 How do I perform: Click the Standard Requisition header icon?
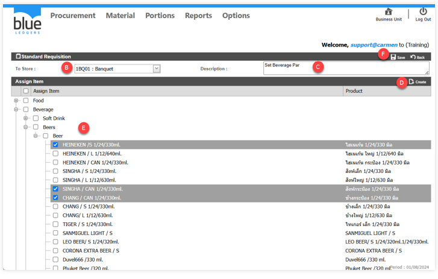[18, 57]
